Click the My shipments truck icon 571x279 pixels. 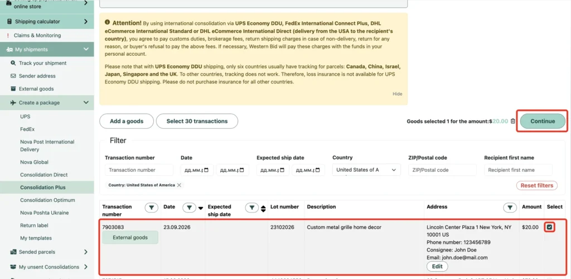click(10, 50)
